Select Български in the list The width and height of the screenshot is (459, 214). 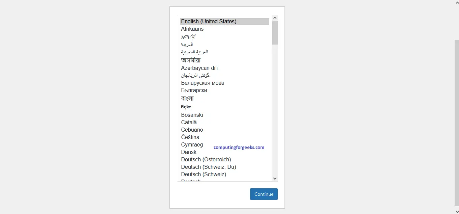point(194,90)
